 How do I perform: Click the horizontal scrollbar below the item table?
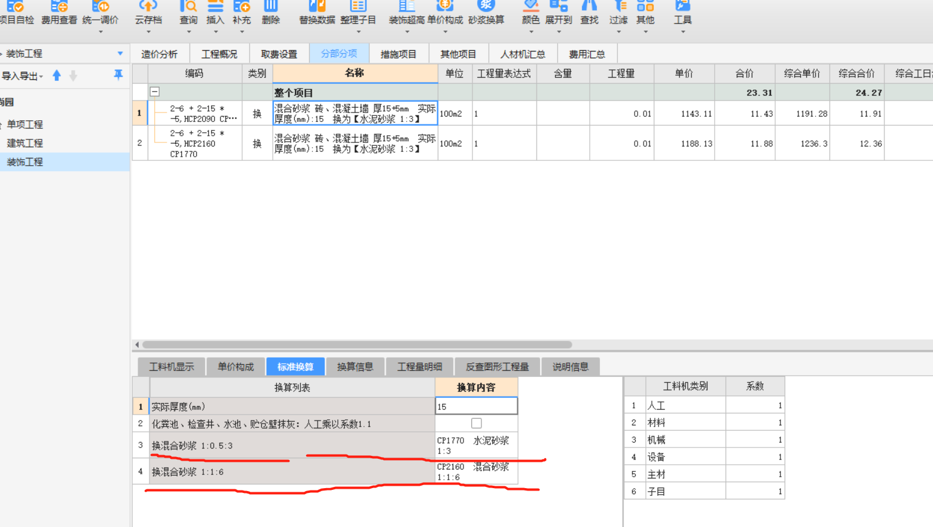click(x=357, y=345)
